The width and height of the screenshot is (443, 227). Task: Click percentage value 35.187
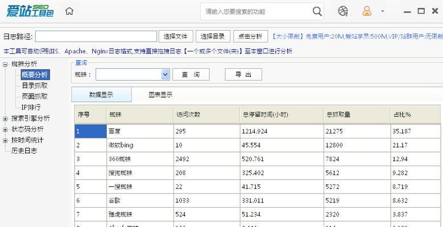(x=415, y=132)
